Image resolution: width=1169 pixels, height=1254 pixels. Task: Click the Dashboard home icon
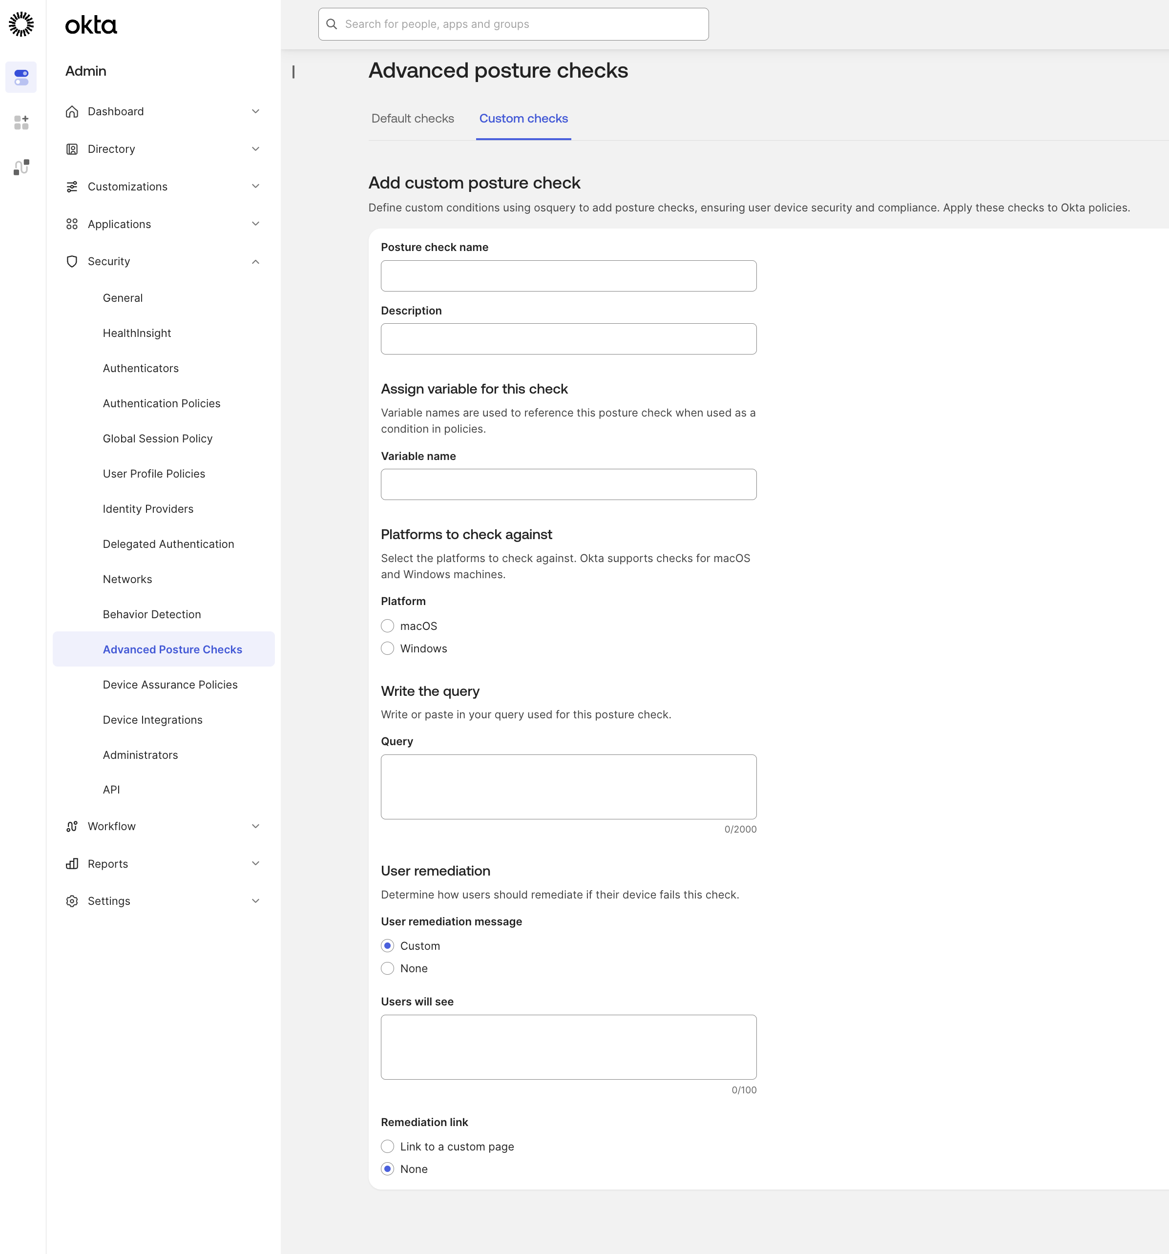tap(72, 112)
